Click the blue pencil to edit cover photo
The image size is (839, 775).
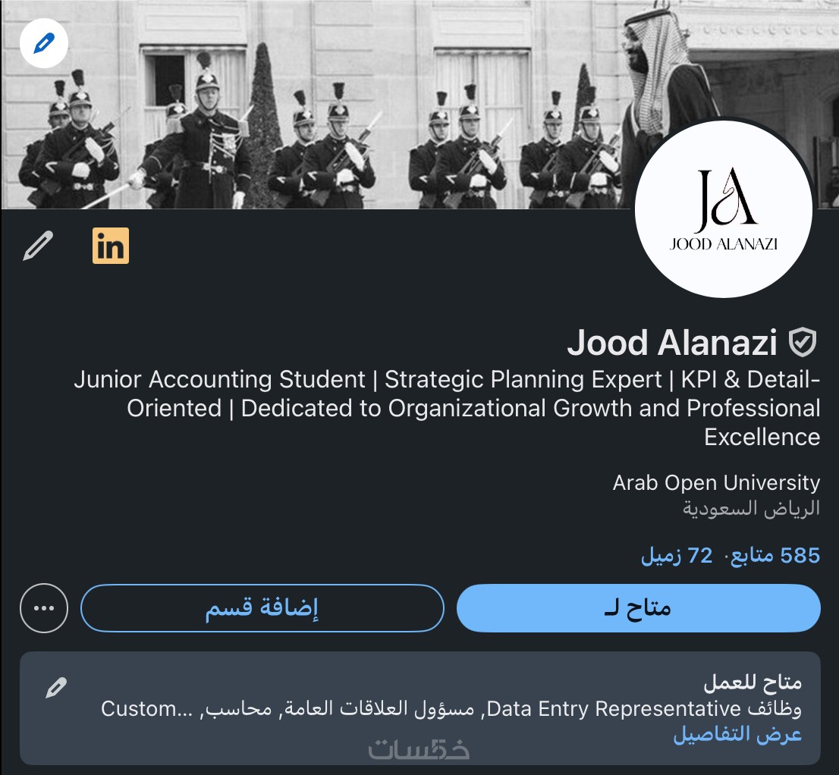44,44
